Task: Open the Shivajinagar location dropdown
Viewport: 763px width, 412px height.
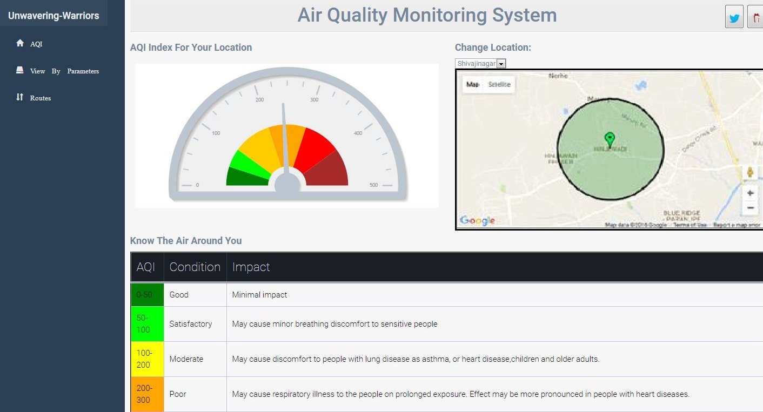Action: pos(480,63)
